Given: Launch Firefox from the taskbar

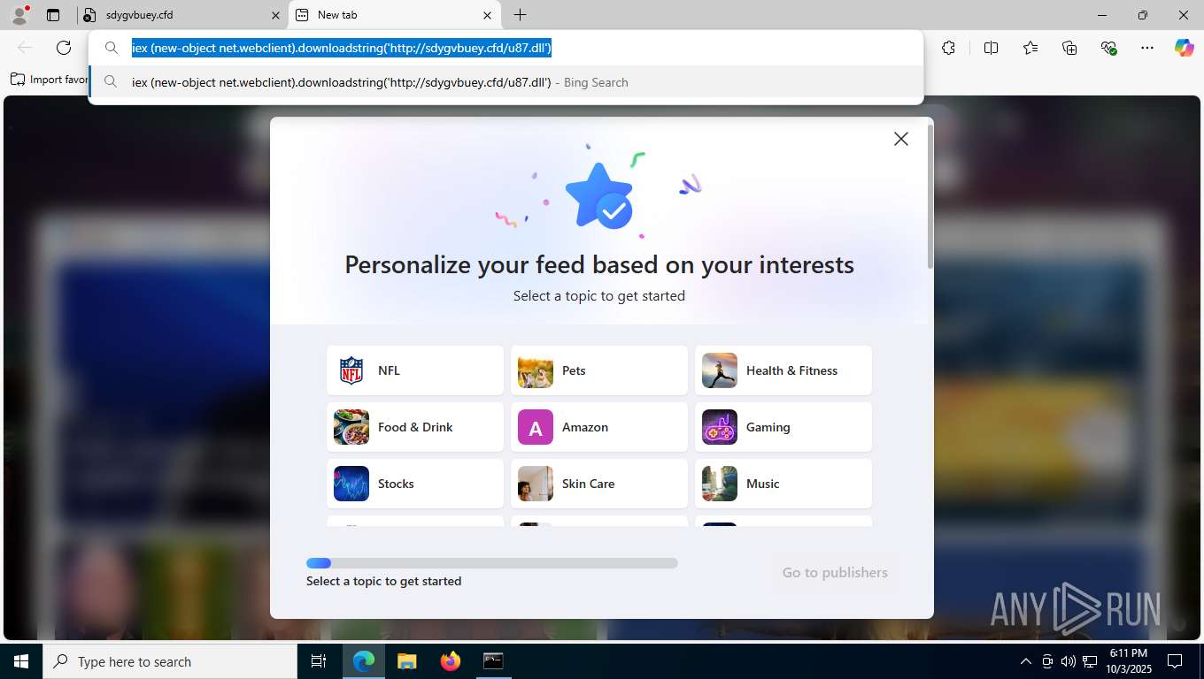Looking at the screenshot, I should tap(450, 661).
